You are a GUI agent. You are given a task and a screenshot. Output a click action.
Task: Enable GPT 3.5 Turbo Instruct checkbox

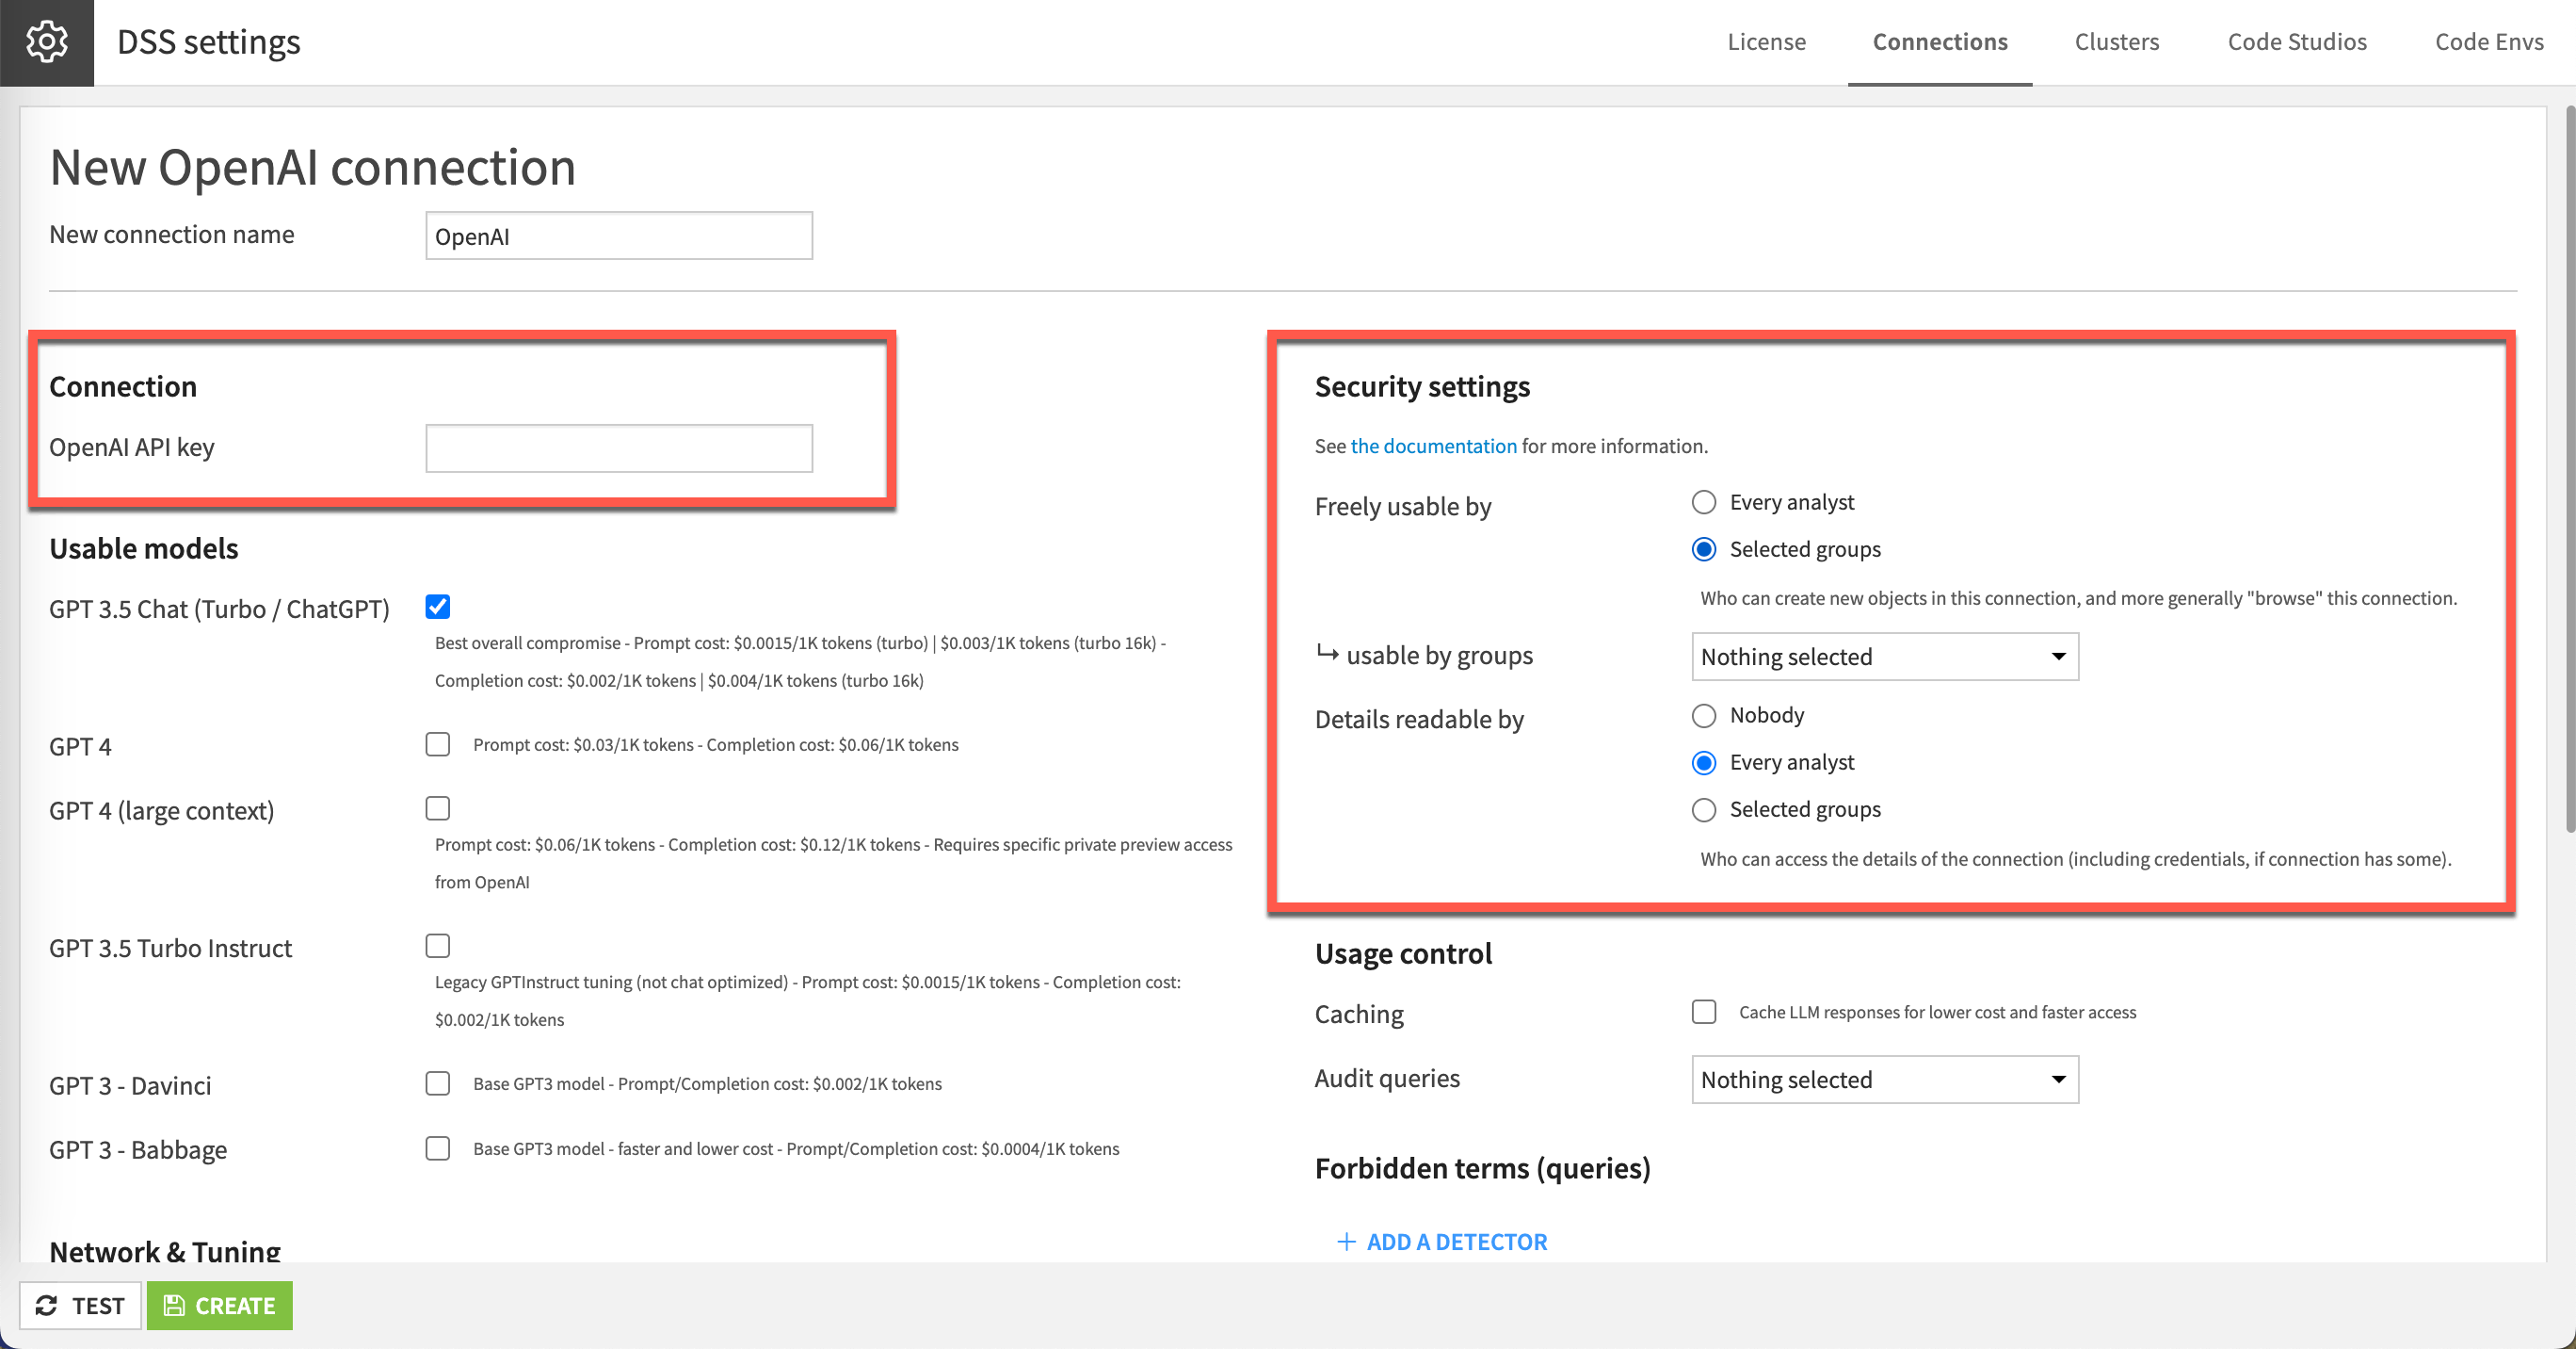tap(440, 947)
